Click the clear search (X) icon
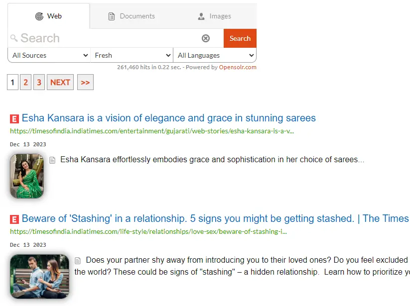410x306 pixels. tap(206, 38)
